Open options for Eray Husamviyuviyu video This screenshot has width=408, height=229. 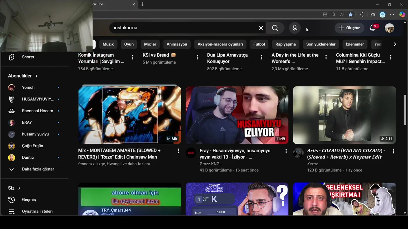[x=286, y=151]
